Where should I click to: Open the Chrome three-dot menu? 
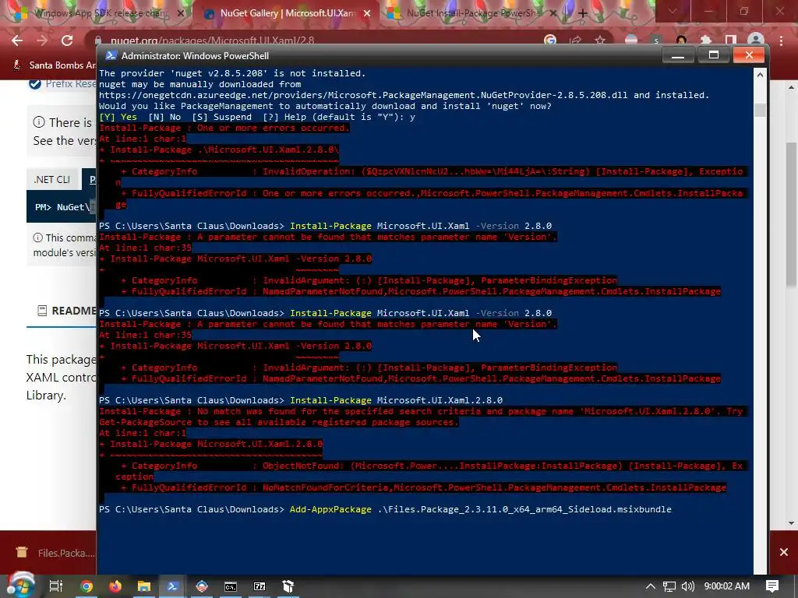tap(781, 40)
